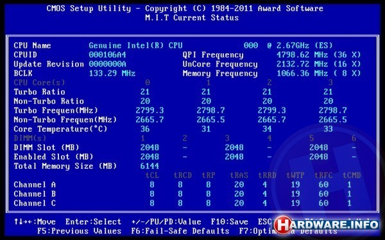Select the Channel C row label
385x240 pixels.
[35, 204]
